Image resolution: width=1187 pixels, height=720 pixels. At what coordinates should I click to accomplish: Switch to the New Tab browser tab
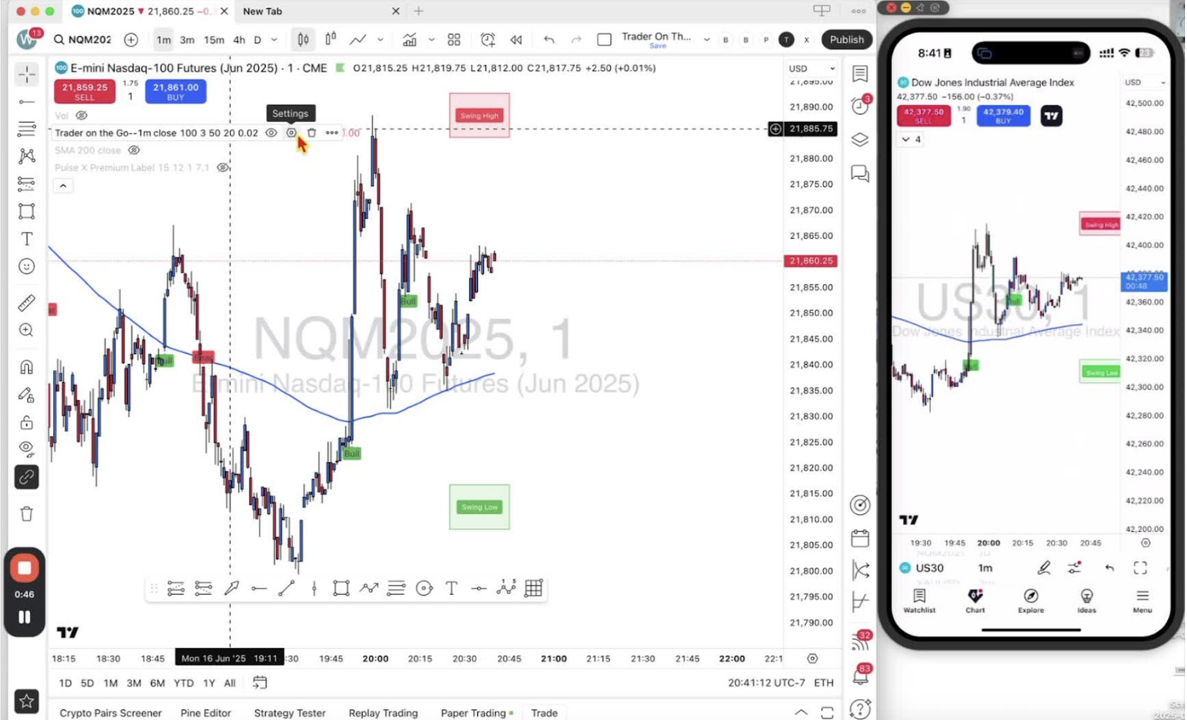[x=320, y=11]
